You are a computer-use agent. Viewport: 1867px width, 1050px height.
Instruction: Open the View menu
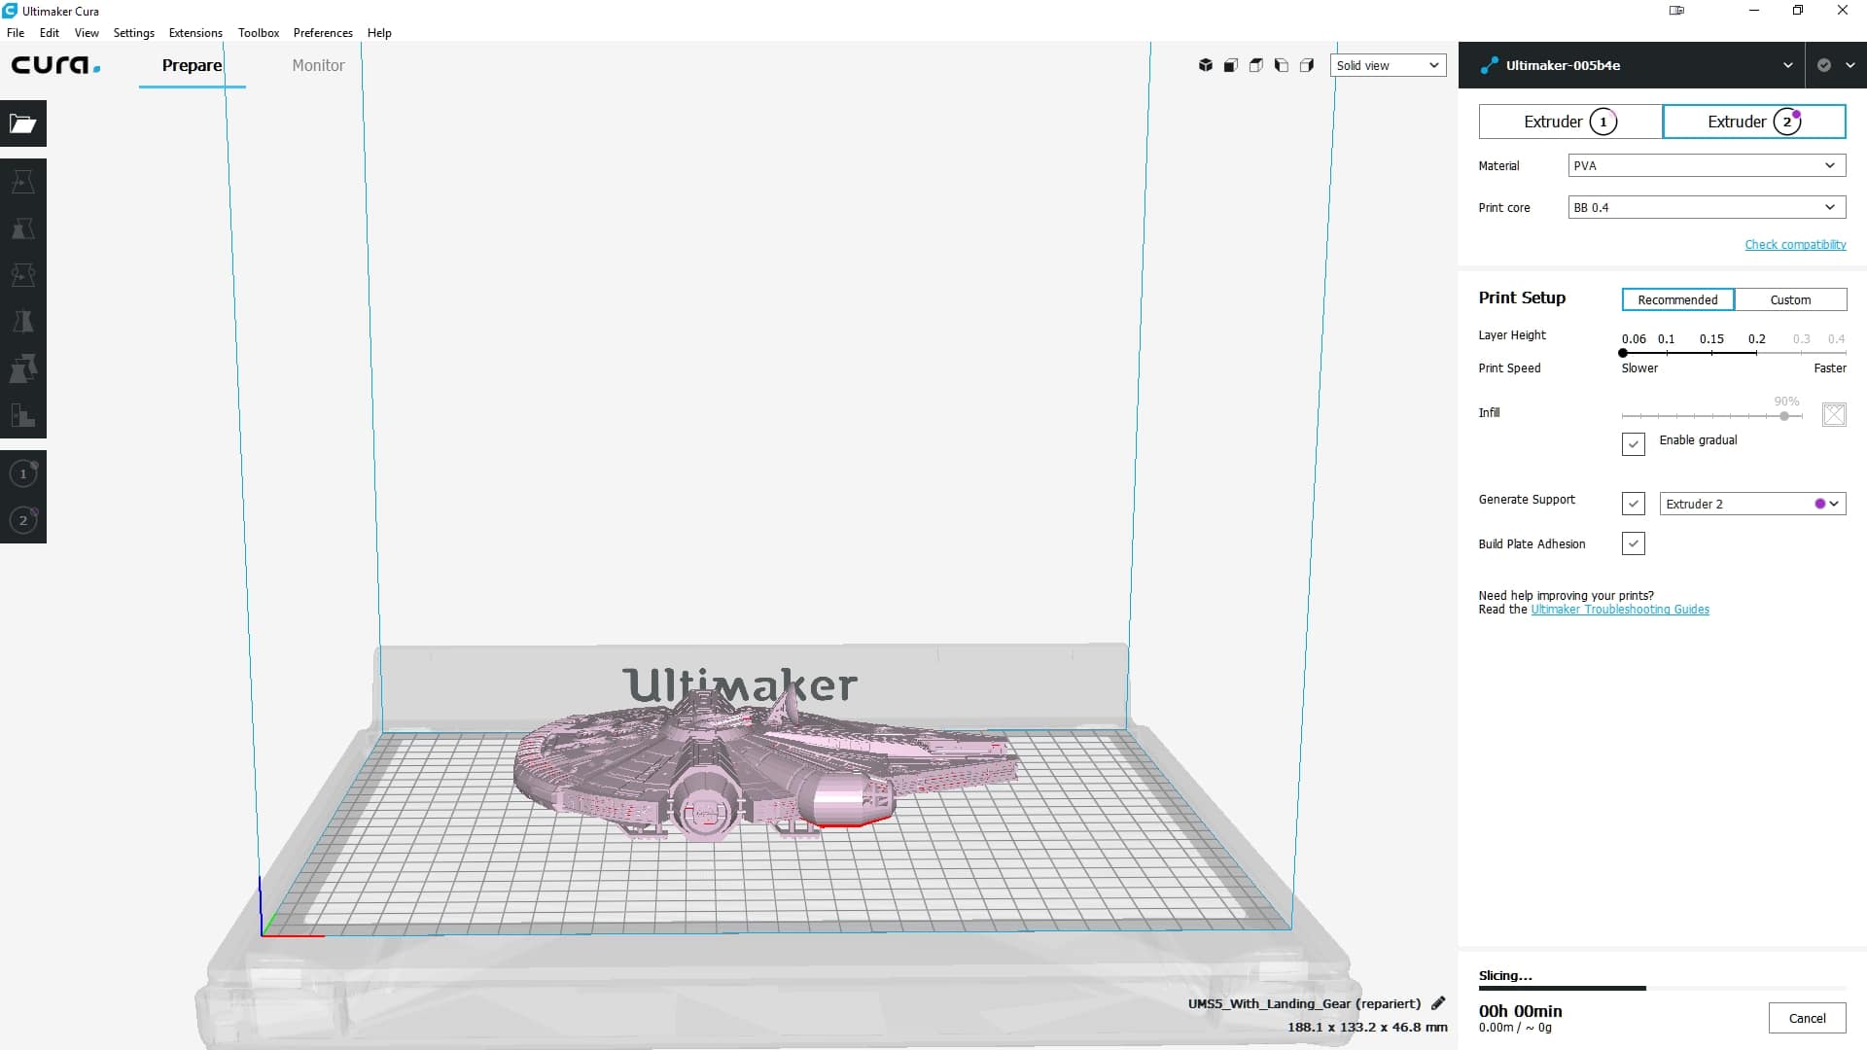(x=87, y=32)
